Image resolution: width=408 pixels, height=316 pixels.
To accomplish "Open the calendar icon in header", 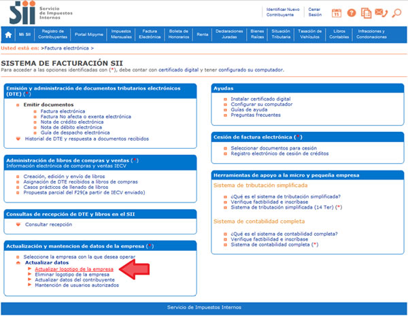I will (x=337, y=13).
